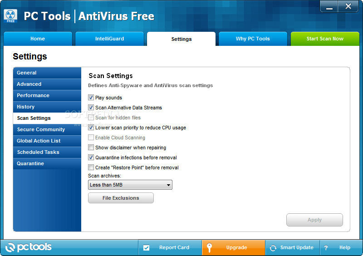Viewport: 363px width, 256px height.
Task: Click the Report Card checkmark icon
Action: 146,248
